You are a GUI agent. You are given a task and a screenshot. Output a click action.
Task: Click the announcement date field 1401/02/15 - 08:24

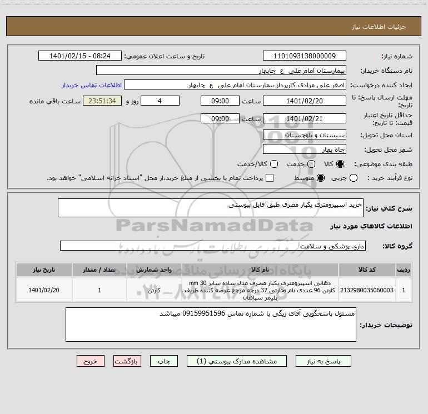click(80, 56)
